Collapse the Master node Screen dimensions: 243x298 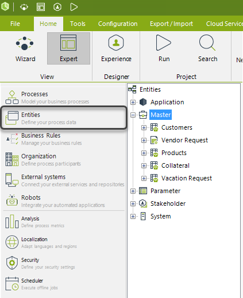click(x=133, y=115)
